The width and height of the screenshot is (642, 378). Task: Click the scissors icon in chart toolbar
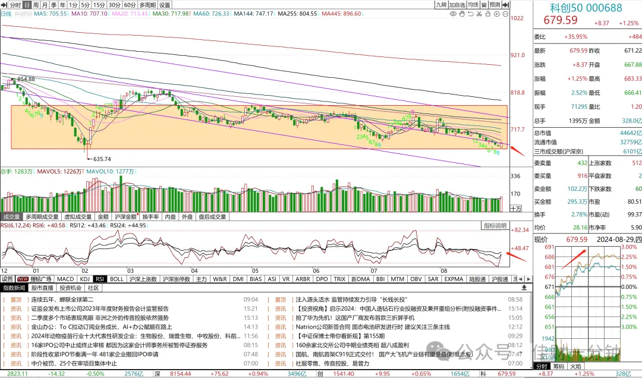click(x=479, y=14)
